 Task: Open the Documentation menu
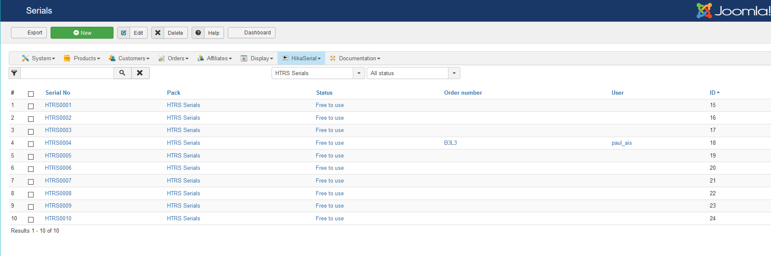click(355, 58)
